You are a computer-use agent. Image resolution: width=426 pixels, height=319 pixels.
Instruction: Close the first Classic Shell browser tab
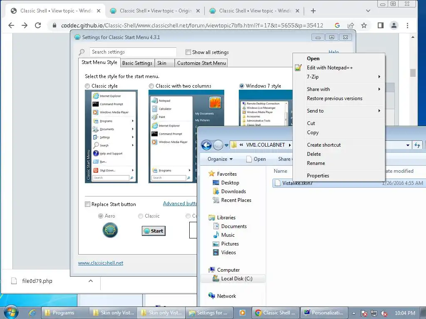[99, 11]
